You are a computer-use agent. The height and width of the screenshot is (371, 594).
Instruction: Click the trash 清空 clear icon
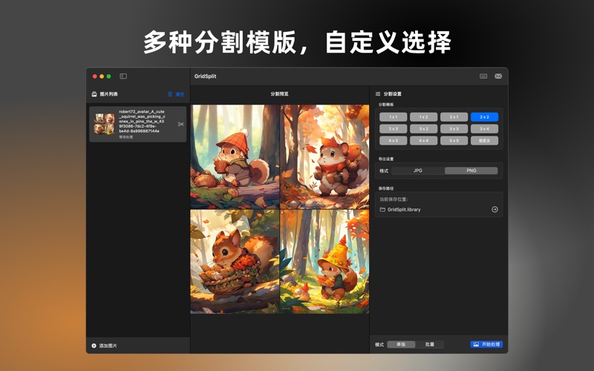(x=170, y=94)
